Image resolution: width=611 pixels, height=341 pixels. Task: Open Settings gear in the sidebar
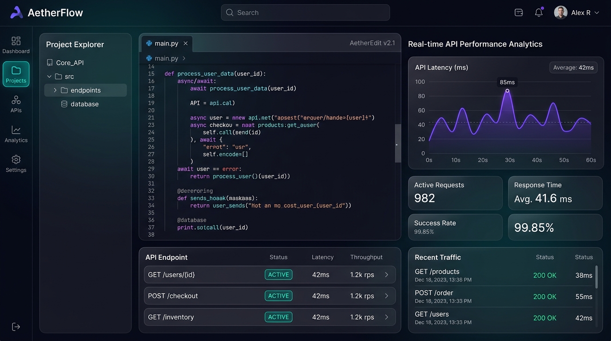point(16,159)
